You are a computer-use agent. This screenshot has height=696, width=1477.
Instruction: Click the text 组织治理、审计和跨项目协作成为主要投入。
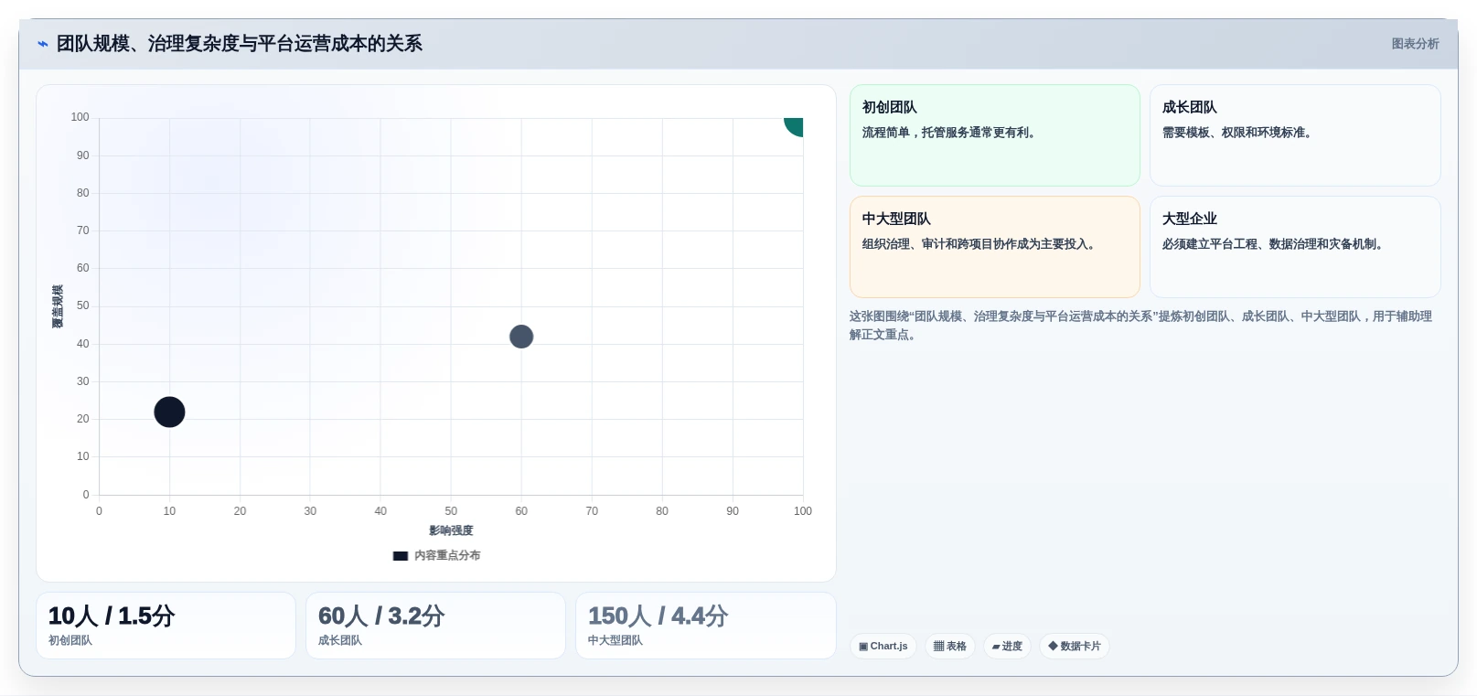981,244
